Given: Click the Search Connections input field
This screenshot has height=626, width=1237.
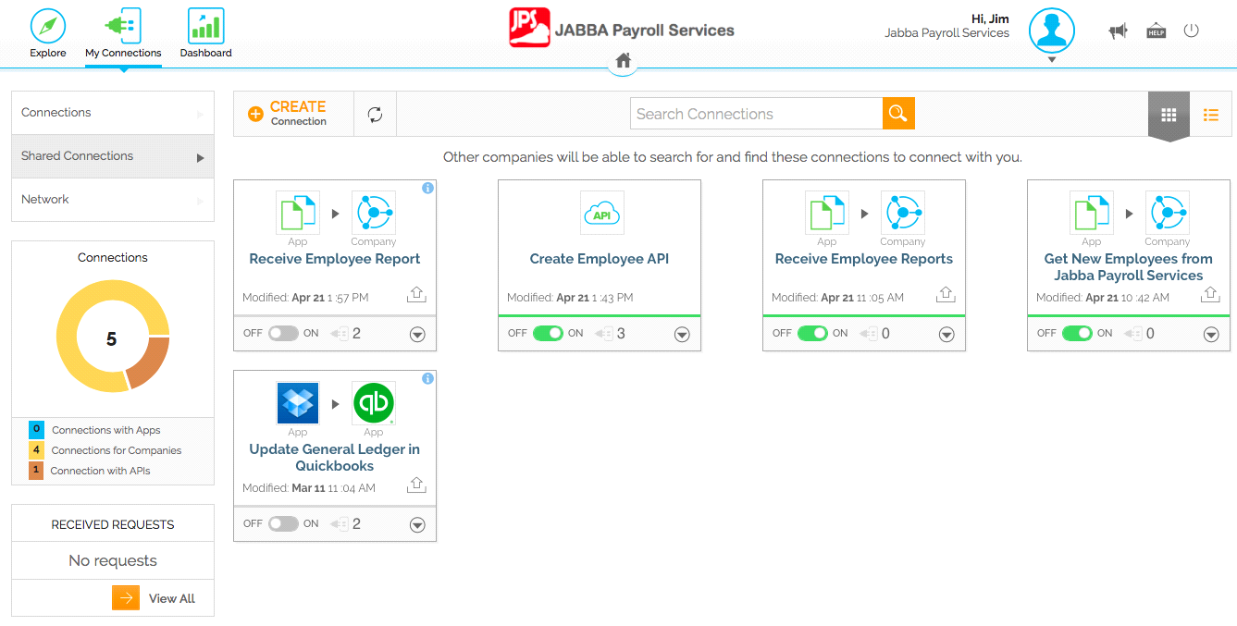Looking at the screenshot, I should [756, 114].
